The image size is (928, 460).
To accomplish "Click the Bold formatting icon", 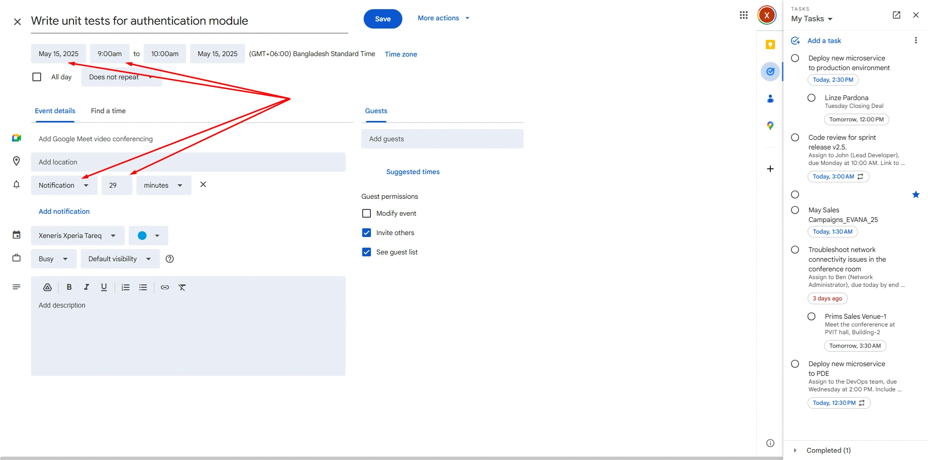I will pos(69,287).
